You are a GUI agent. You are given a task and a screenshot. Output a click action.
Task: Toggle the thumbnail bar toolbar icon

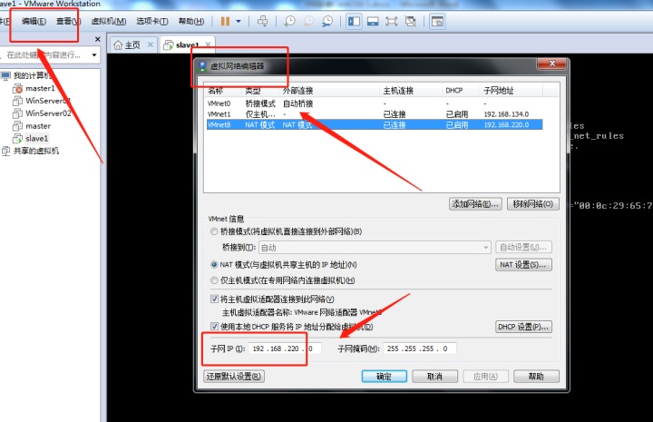[x=373, y=21]
